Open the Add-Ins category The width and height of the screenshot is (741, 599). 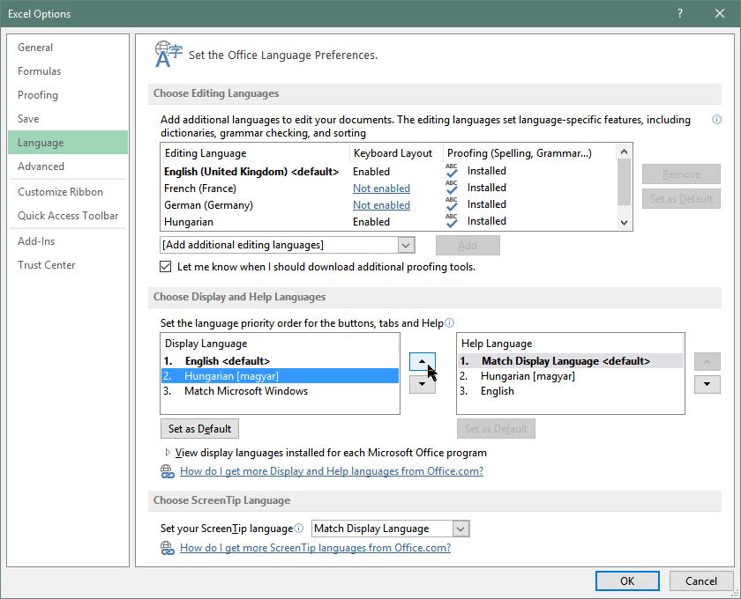tap(68, 241)
